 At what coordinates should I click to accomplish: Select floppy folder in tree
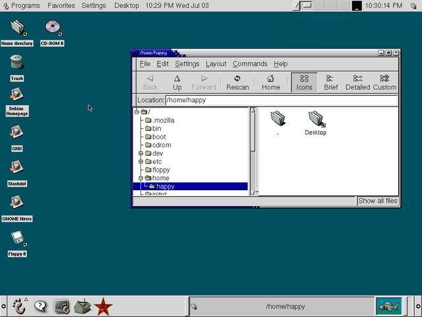tap(158, 170)
